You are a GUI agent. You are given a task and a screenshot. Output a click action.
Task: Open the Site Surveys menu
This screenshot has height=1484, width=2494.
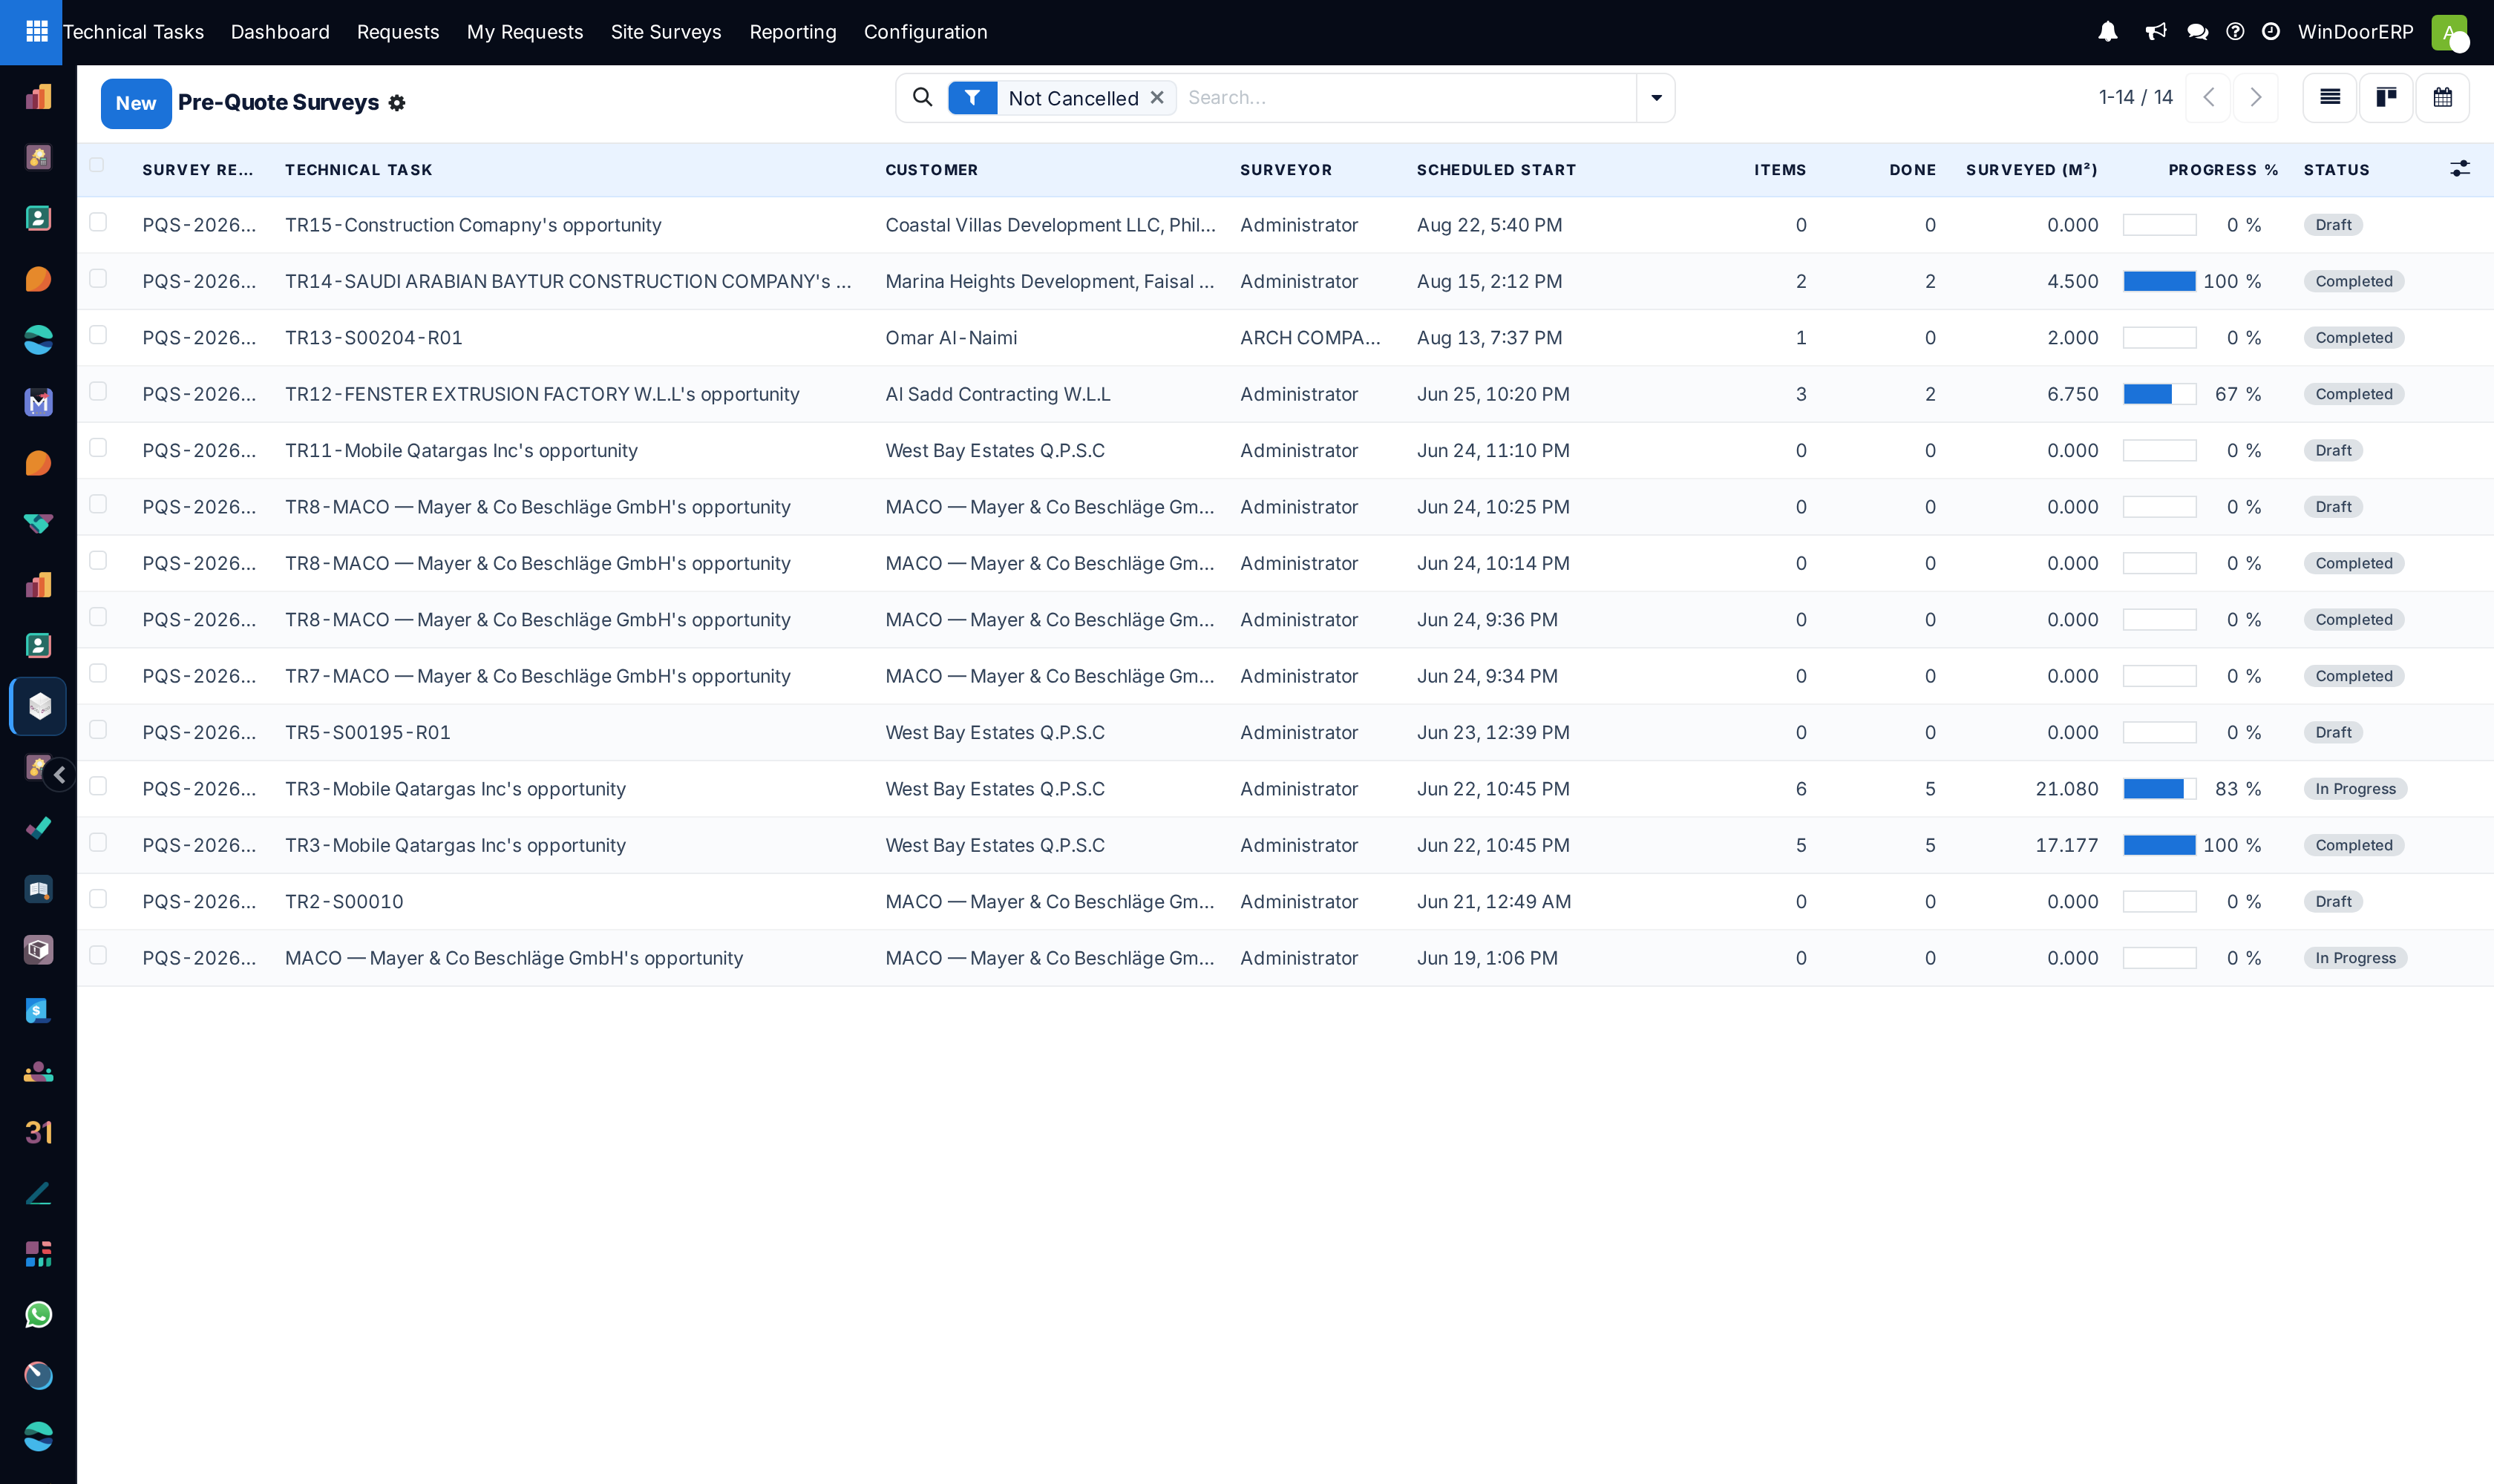[667, 32]
